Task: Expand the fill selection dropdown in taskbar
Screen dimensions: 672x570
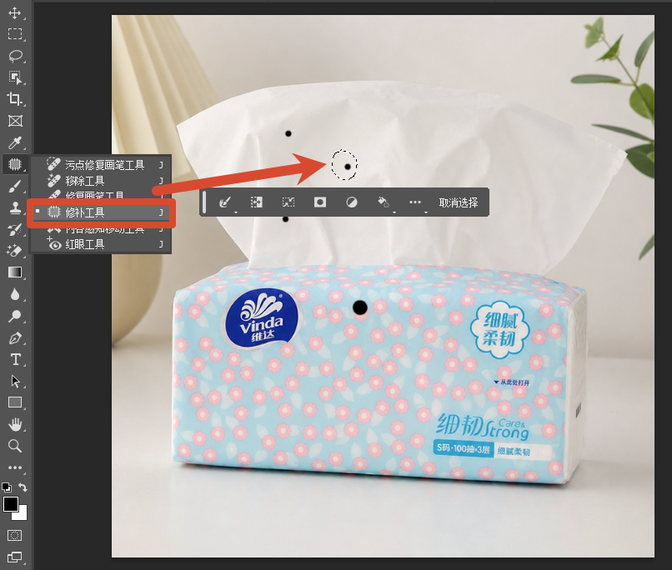Action: point(394,212)
